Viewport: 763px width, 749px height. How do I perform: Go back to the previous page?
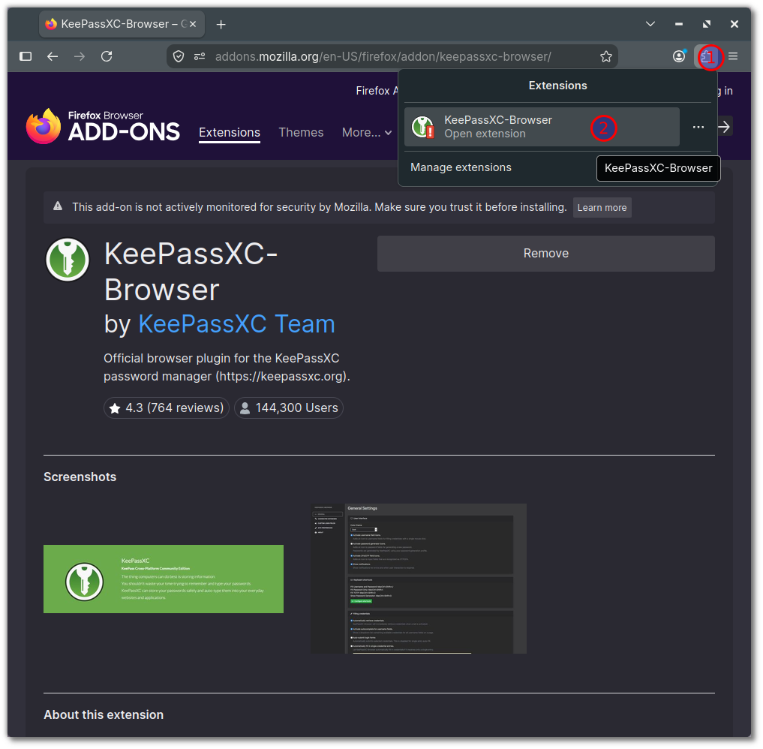53,56
